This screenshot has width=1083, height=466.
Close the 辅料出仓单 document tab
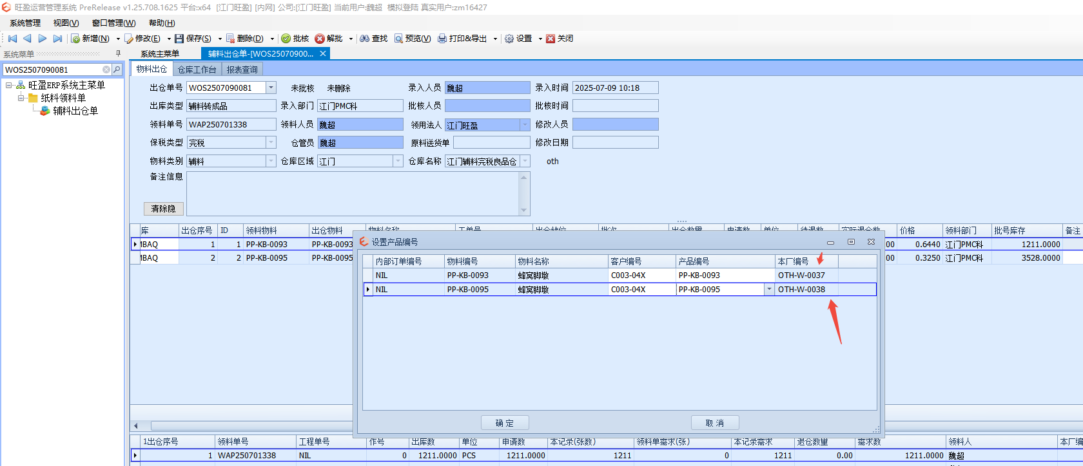tap(323, 53)
